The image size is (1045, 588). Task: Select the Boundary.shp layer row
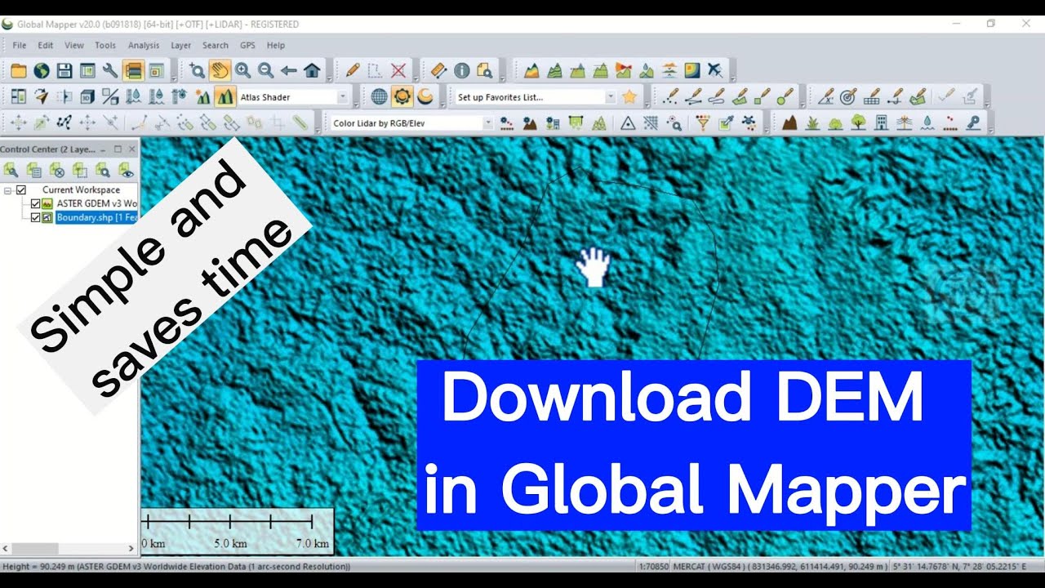click(97, 217)
